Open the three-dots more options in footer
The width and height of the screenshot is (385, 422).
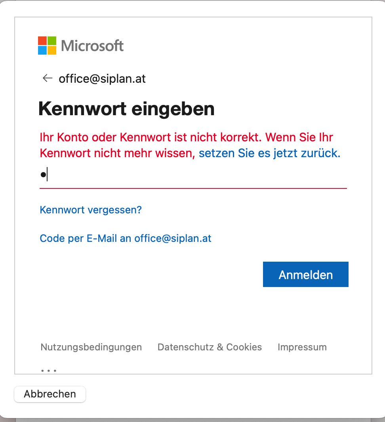(49, 371)
